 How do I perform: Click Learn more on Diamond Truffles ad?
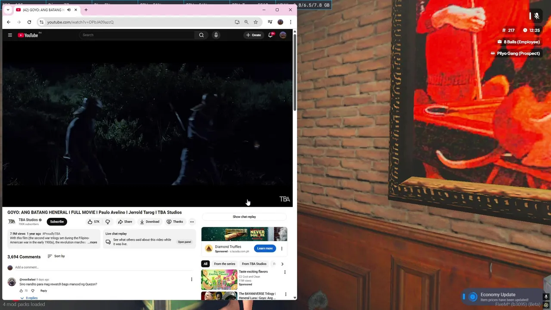(265, 248)
